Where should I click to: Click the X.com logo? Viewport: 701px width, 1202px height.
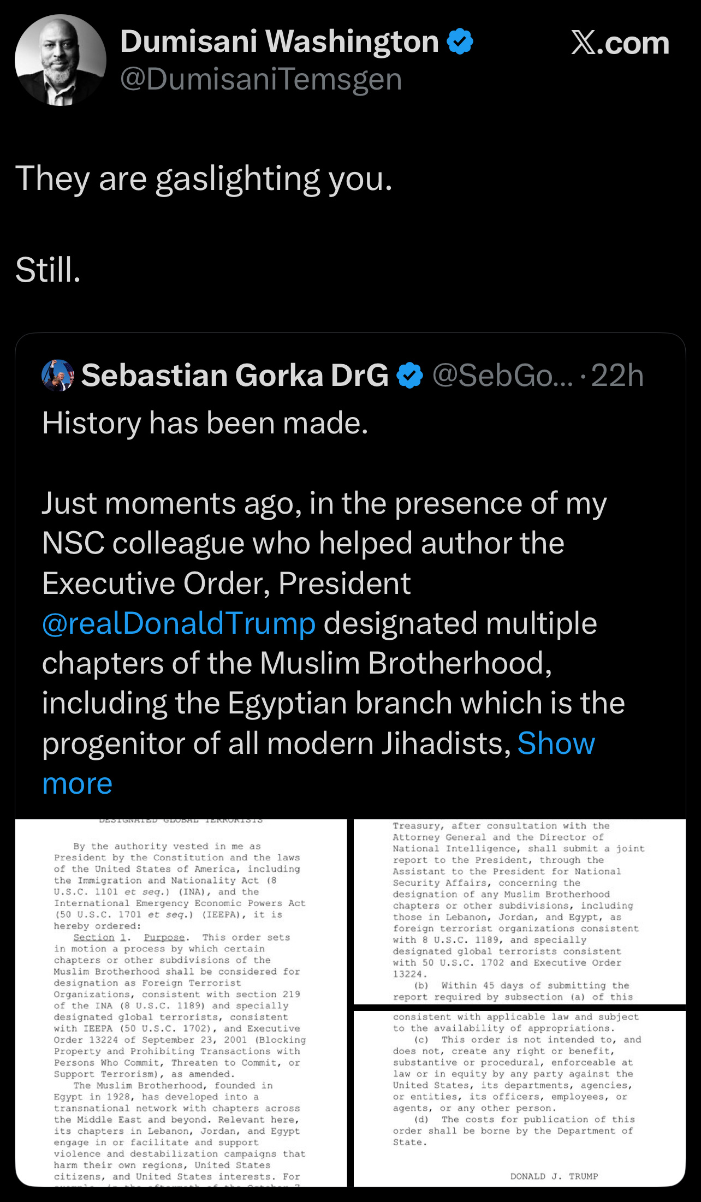coord(620,43)
